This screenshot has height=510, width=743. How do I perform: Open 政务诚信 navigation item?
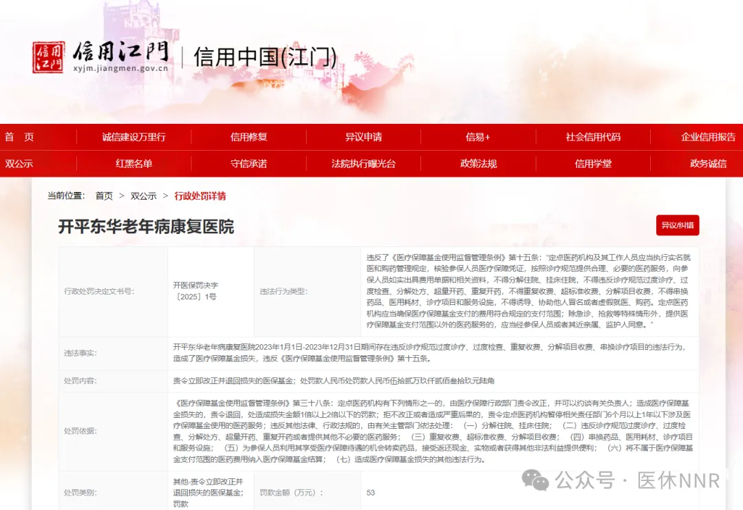point(708,164)
